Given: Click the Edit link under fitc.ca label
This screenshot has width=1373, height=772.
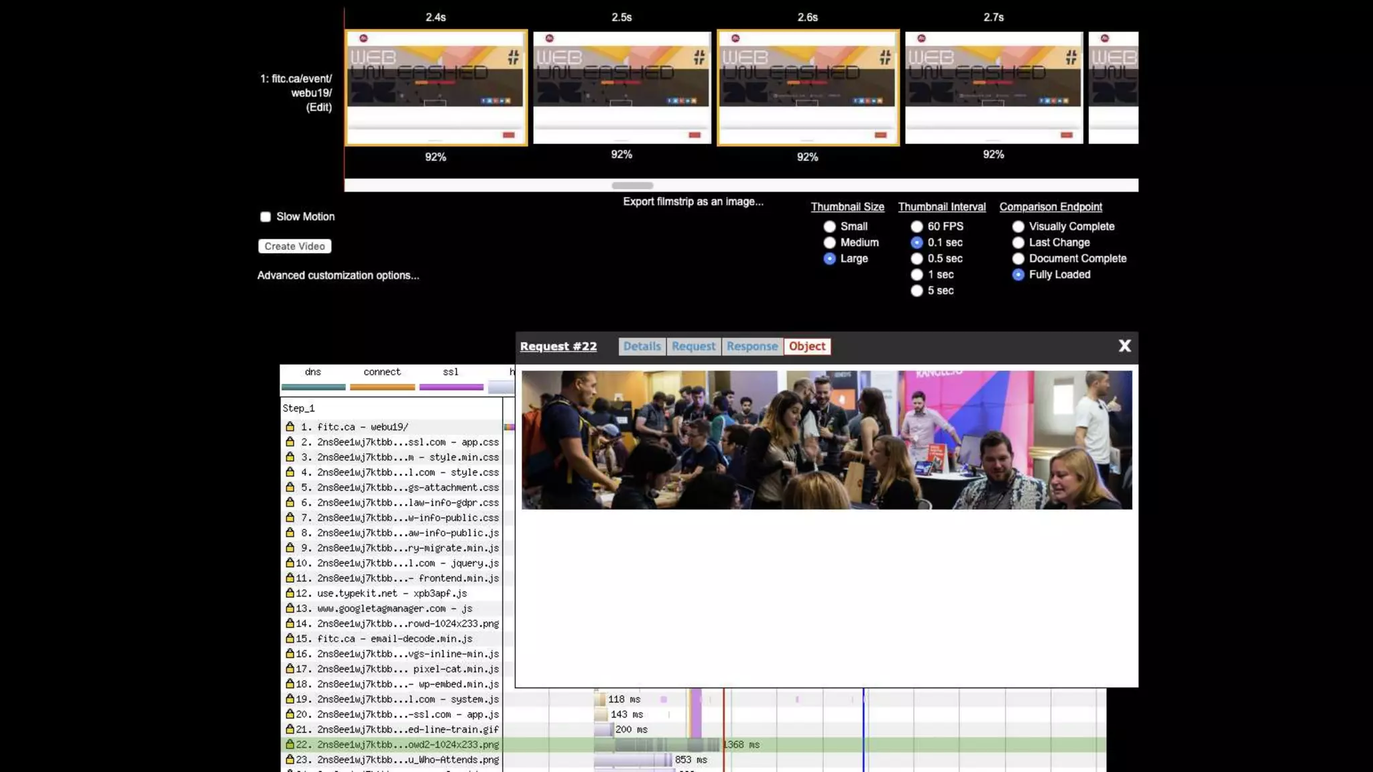Looking at the screenshot, I should 318,107.
